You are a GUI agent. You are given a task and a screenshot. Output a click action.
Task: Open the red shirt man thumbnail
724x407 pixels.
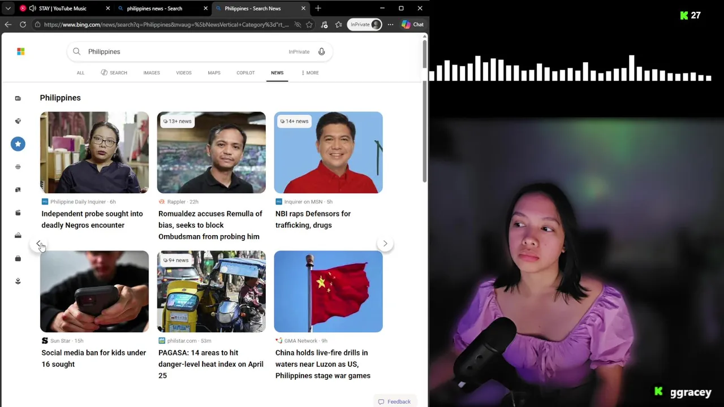(329, 153)
